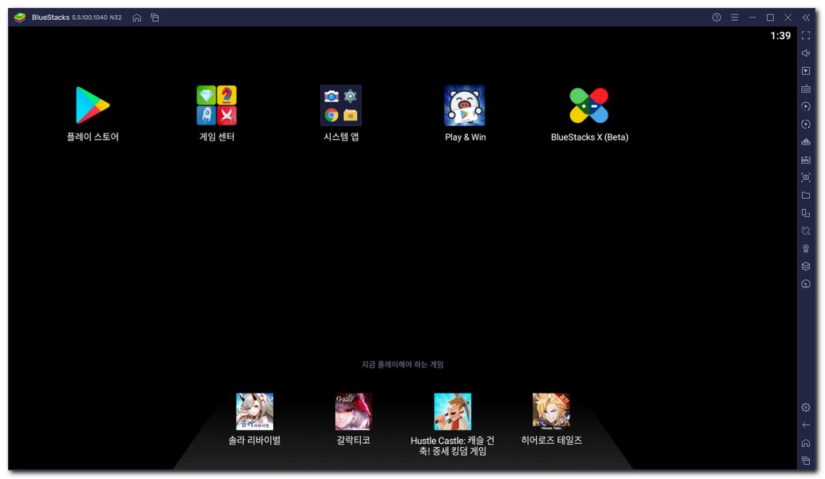Click the screenshot camera icon in sidebar
The width and height of the screenshot is (825, 479).
coord(806,177)
